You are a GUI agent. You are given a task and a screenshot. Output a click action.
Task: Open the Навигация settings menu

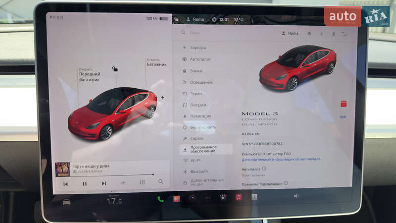coord(197,116)
